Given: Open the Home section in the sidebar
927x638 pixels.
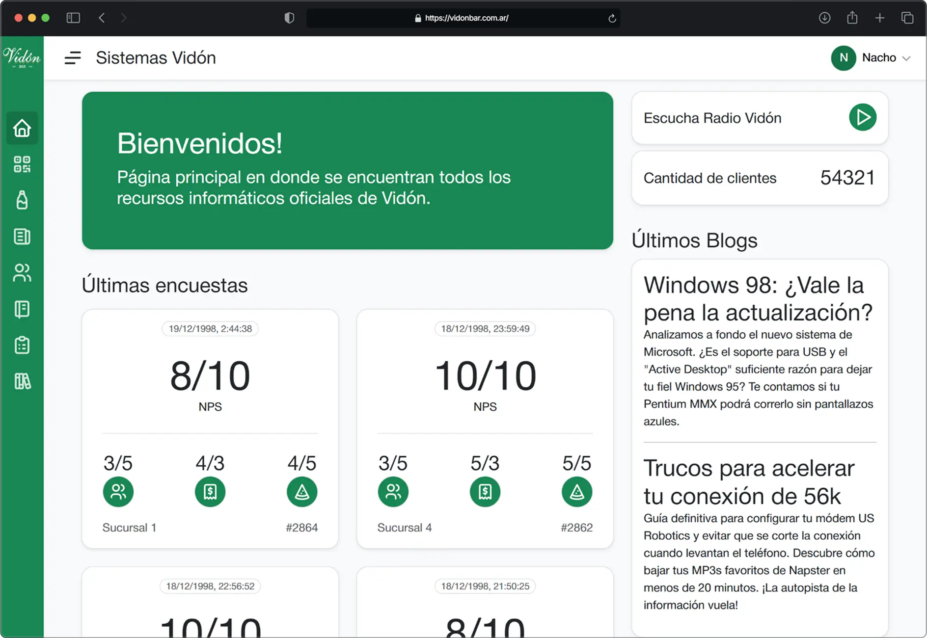Looking at the screenshot, I should (x=22, y=128).
